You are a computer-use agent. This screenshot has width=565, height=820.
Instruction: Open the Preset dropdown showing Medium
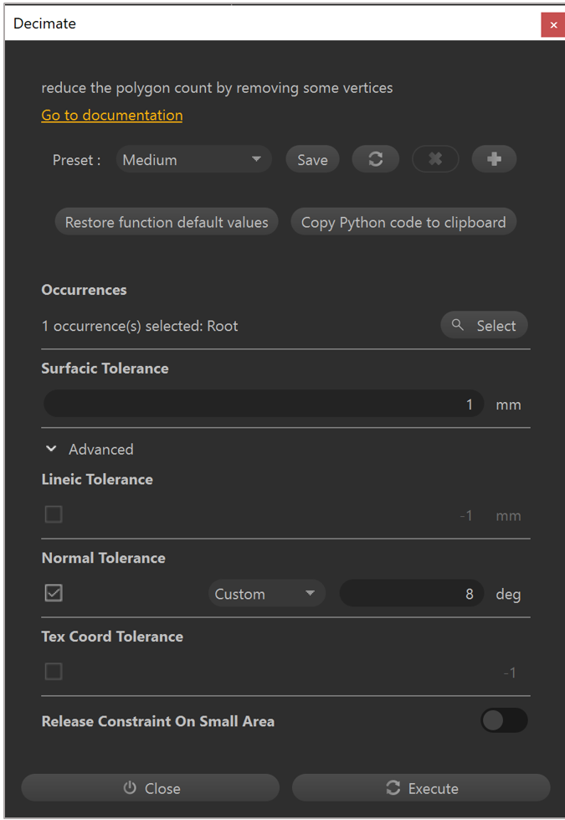click(193, 160)
